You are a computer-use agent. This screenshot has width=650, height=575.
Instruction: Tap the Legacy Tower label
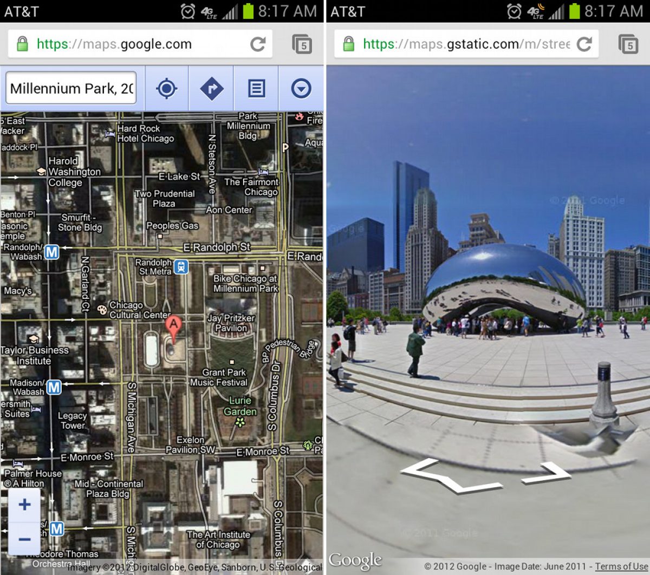point(73,421)
